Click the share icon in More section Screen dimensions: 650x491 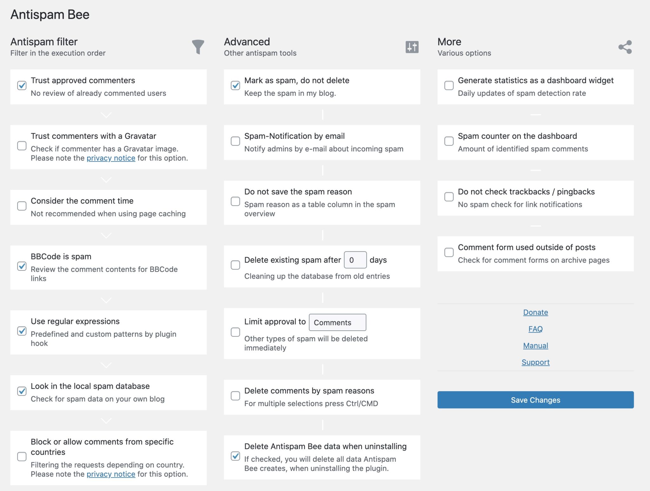pos(624,47)
